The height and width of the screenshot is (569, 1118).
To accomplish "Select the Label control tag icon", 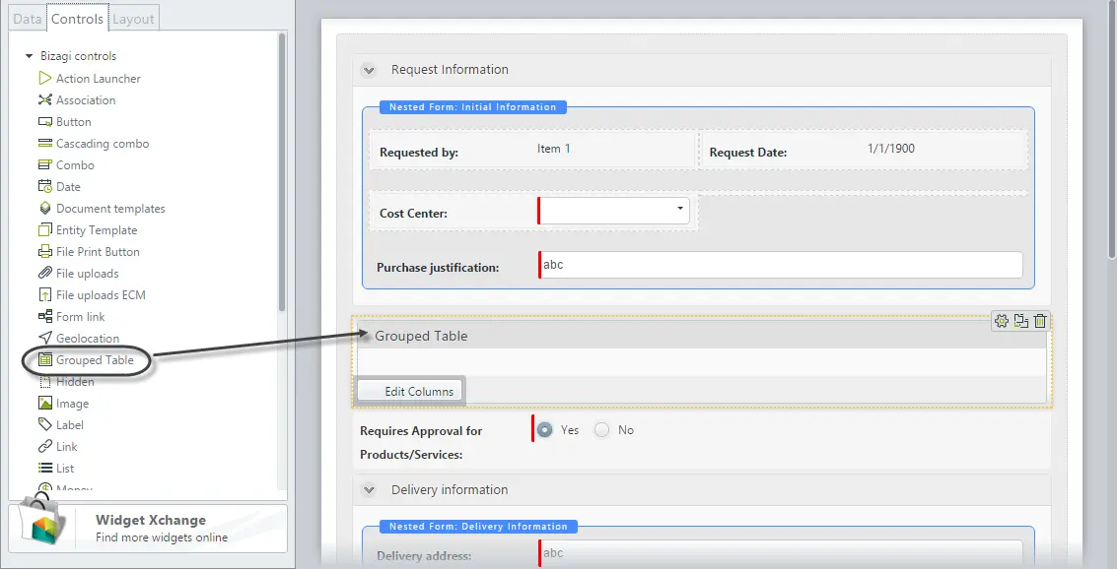I will [x=45, y=424].
